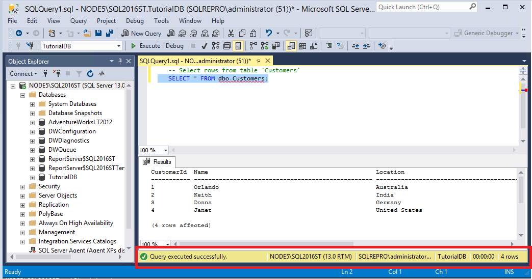
Task: Open the TutorialDB database dropdown
Action: click(119, 46)
